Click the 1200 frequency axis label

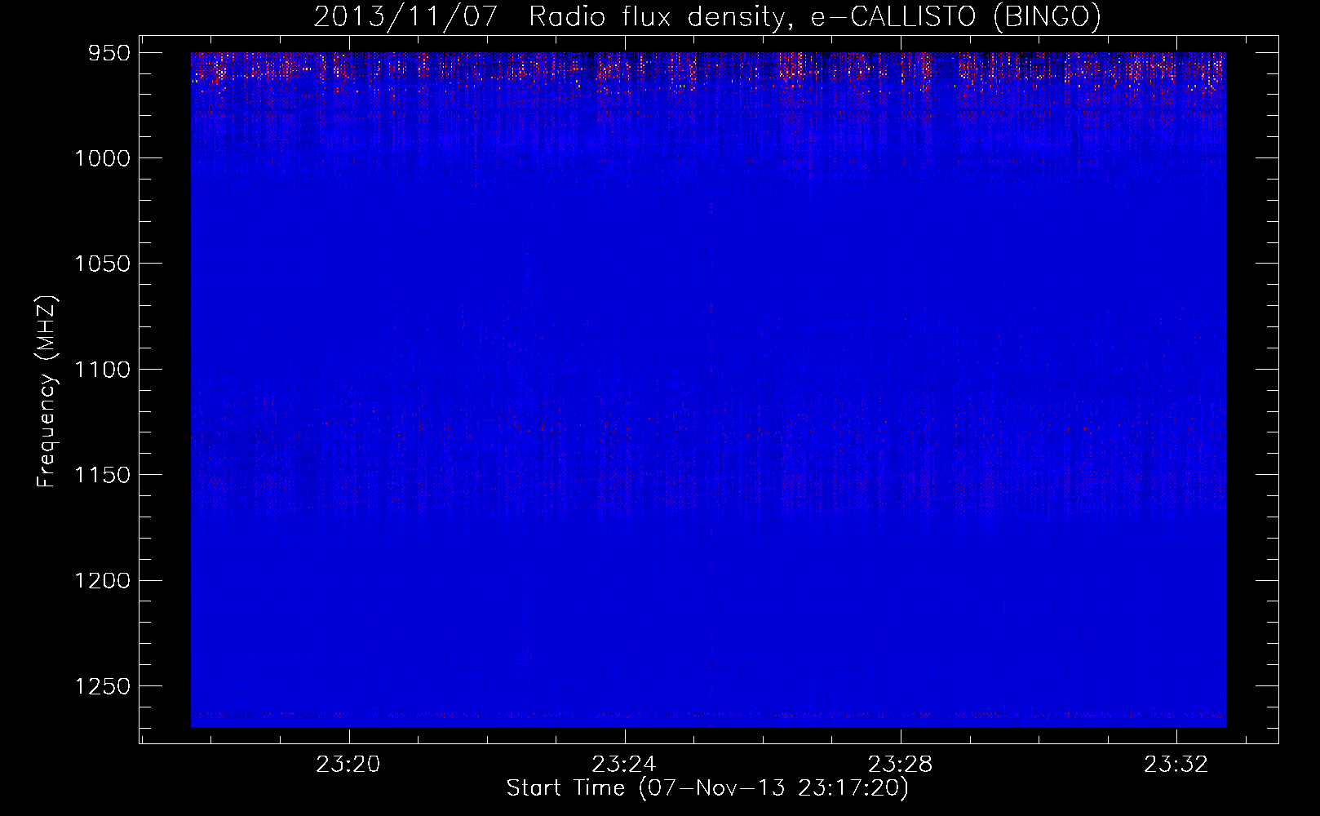[x=102, y=580]
